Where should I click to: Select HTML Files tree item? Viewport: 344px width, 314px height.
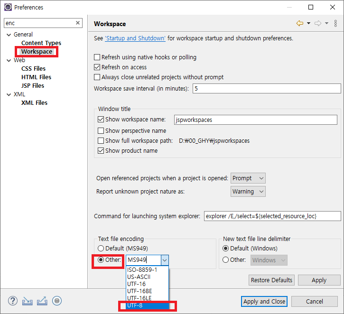(x=36, y=77)
